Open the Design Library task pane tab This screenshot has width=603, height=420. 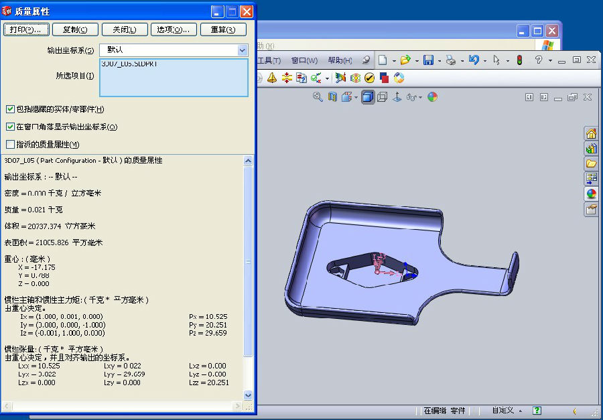(x=591, y=148)
